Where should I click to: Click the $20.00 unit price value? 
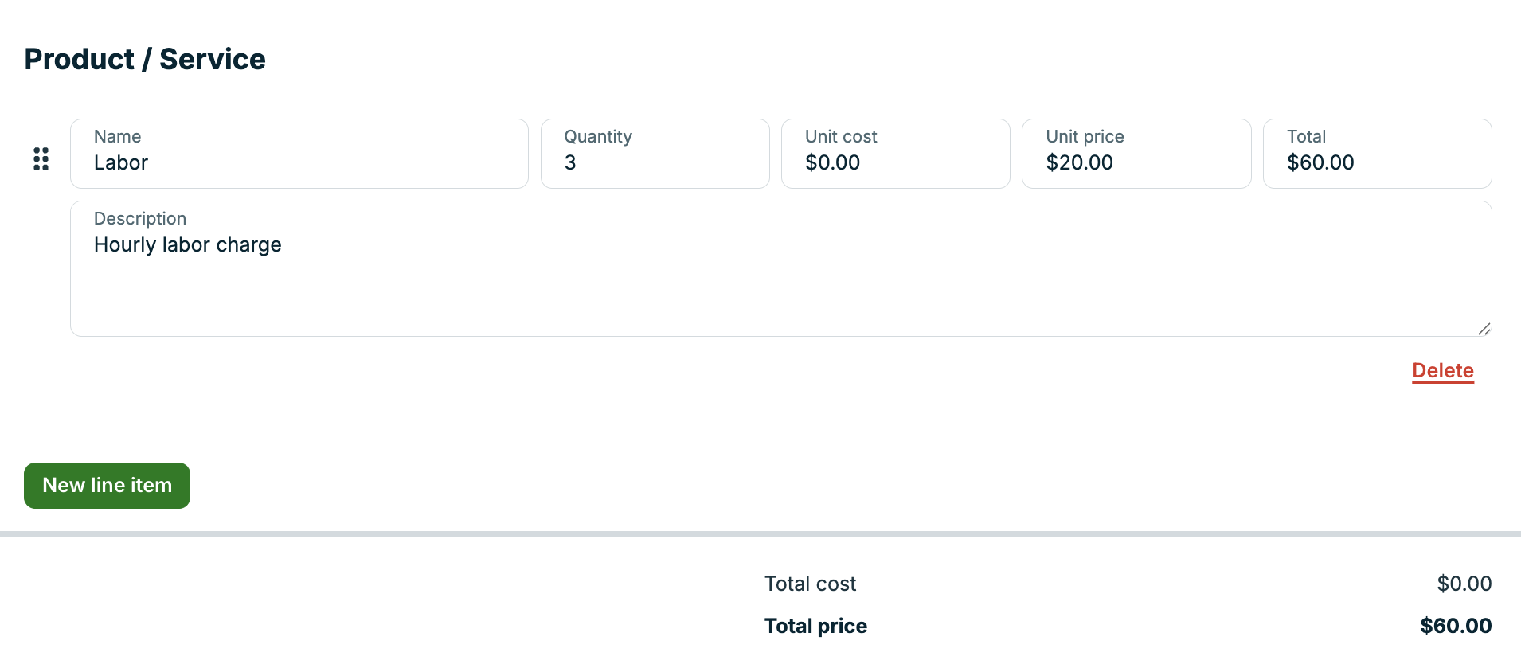pos(1079,163)
